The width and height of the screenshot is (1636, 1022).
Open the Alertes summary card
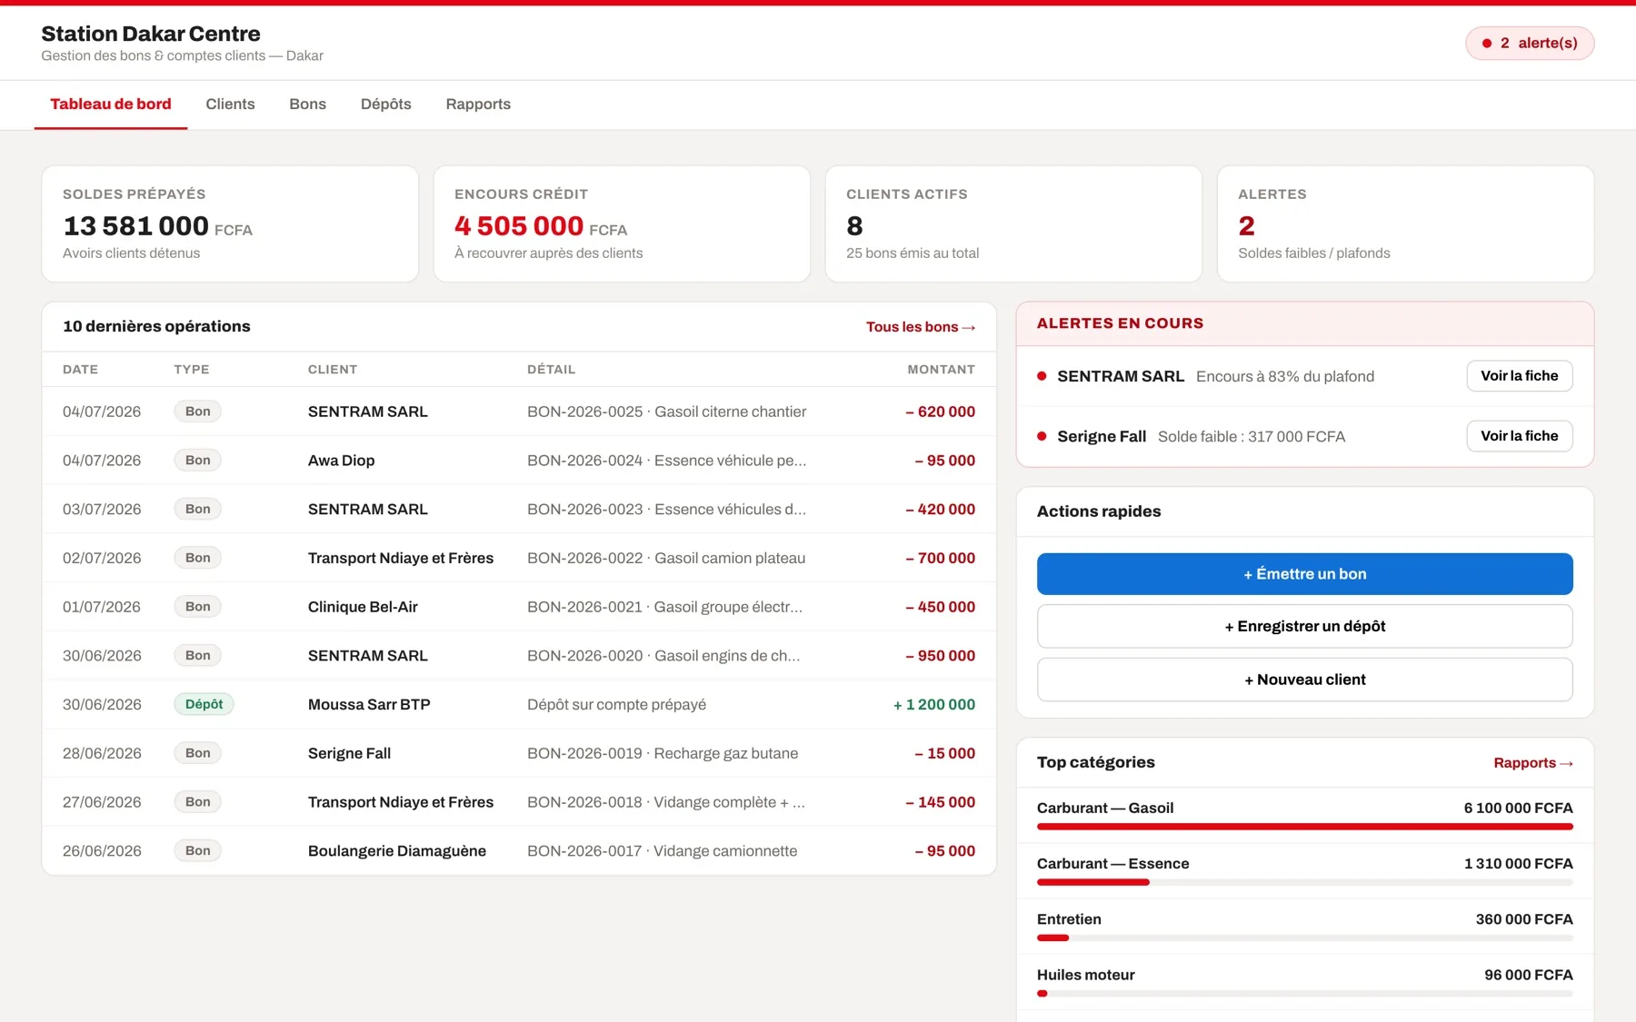(1405, 223)
